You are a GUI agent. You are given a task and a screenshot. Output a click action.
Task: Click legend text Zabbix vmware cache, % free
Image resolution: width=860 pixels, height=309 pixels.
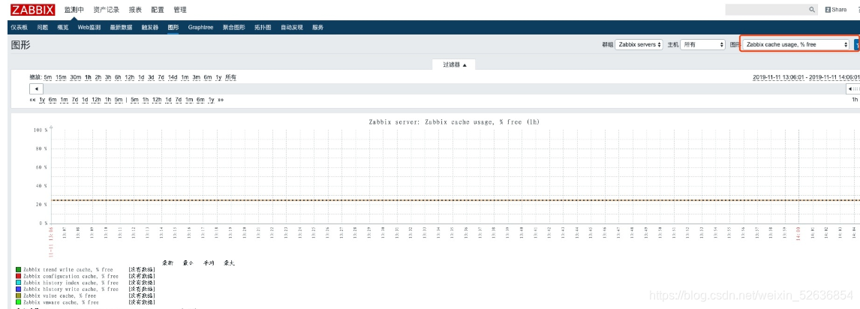61,302
